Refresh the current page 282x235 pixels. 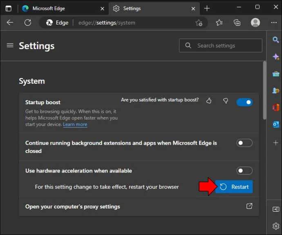click(x=28, y=22)
